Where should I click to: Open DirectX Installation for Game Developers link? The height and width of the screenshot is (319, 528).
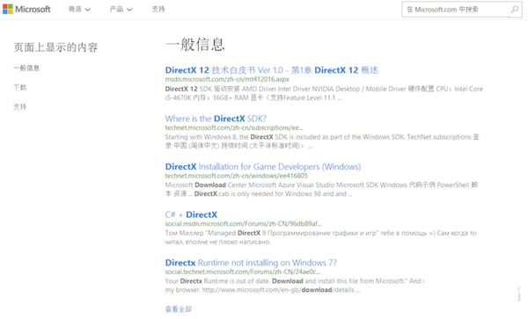pos(263,167)
